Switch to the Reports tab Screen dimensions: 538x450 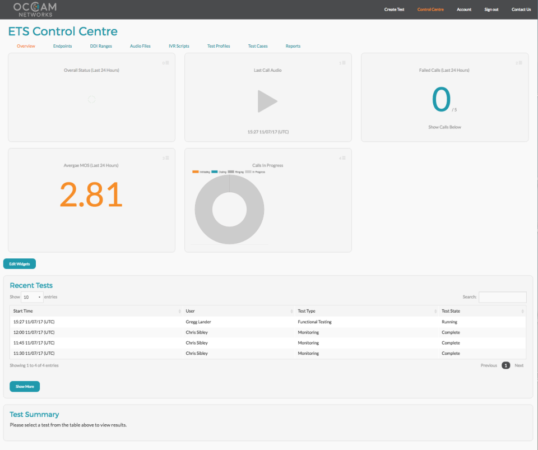[x=293, y=46]
